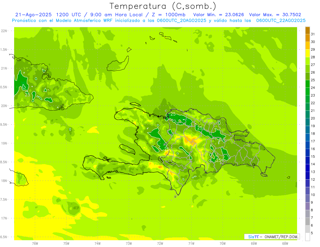Pick the purple swatch between legend 9 and 10
The height and width of the screenshot is (247, 320).
307,199
